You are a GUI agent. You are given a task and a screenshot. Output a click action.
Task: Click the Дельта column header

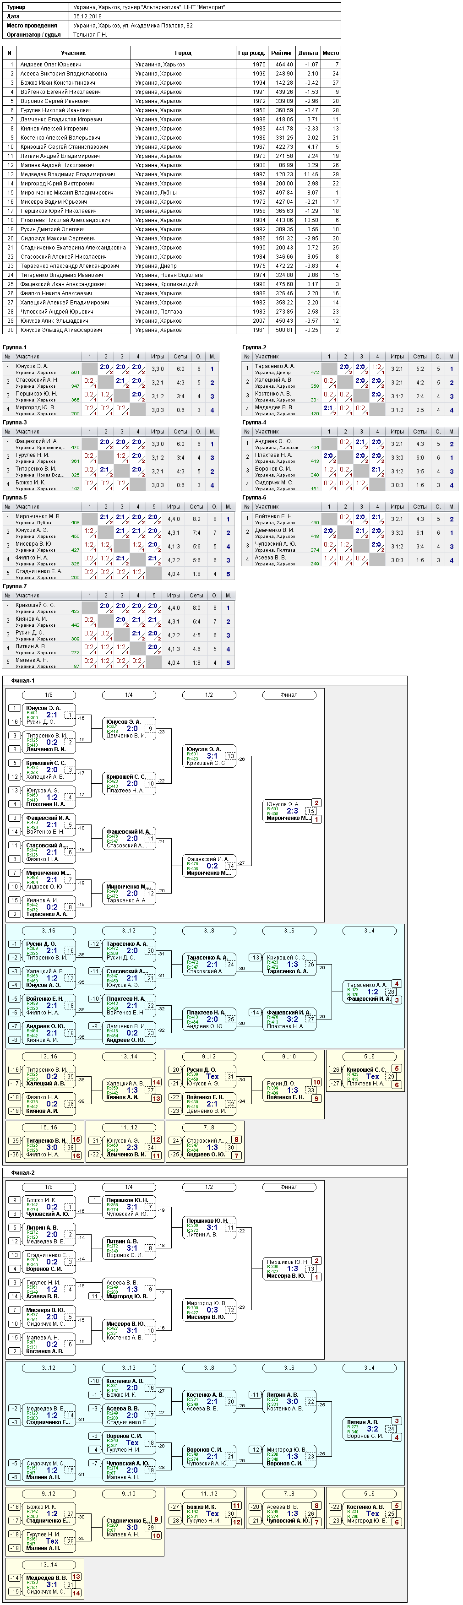pos(308,53)
